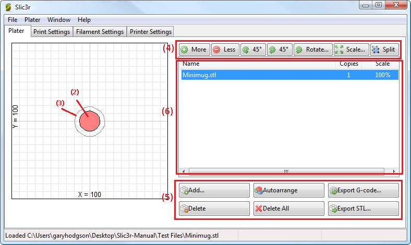
Task: Open the Window menu
Action: coord(59,20)
